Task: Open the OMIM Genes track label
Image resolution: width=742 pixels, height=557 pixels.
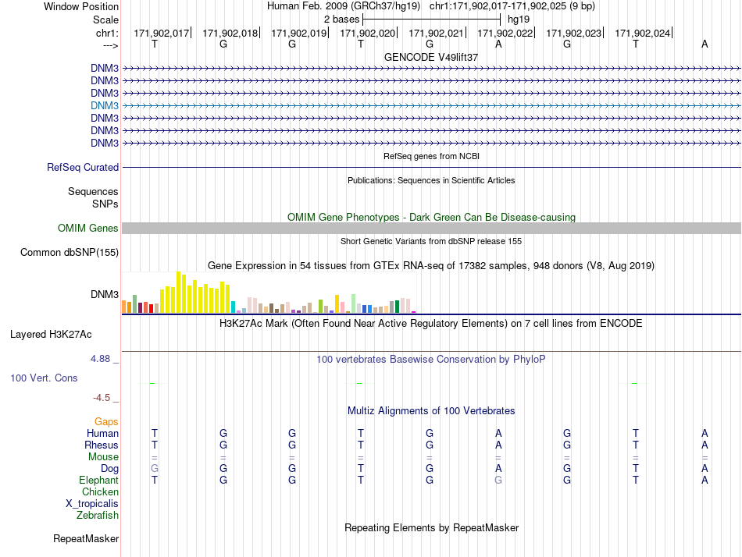Action: [88, 229]
